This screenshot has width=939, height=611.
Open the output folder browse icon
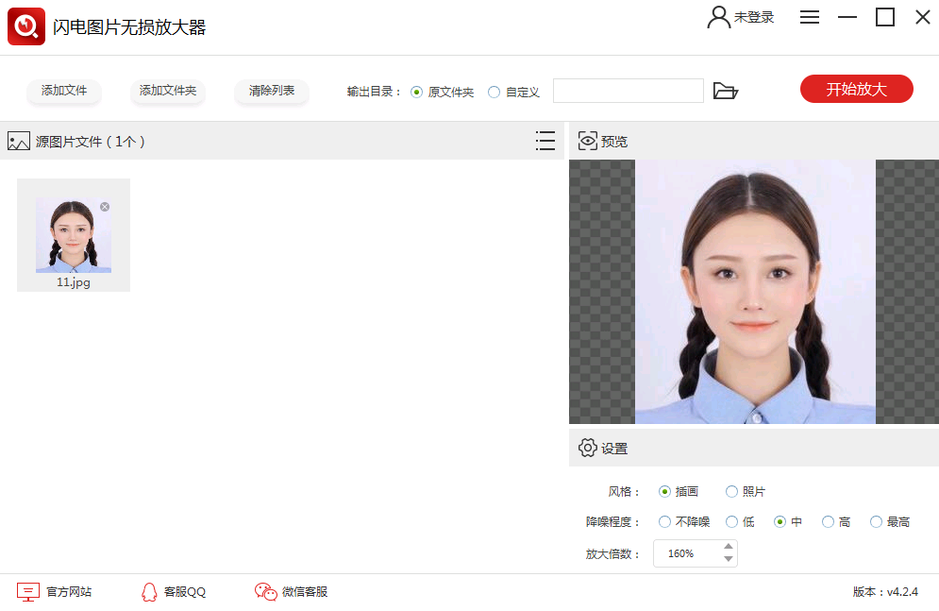click(726, 91)
